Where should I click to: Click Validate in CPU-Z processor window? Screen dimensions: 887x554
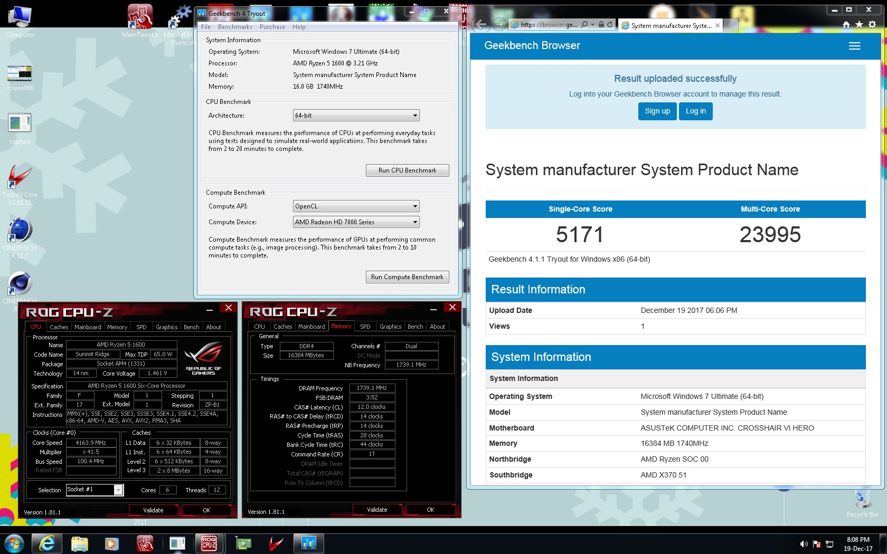coord(153,510)
